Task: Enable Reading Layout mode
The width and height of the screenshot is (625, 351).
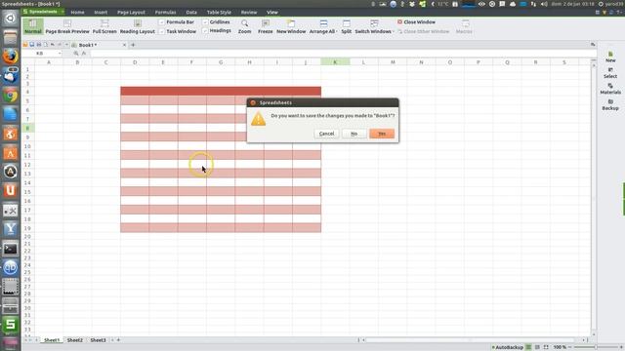Action: (137, 26)
